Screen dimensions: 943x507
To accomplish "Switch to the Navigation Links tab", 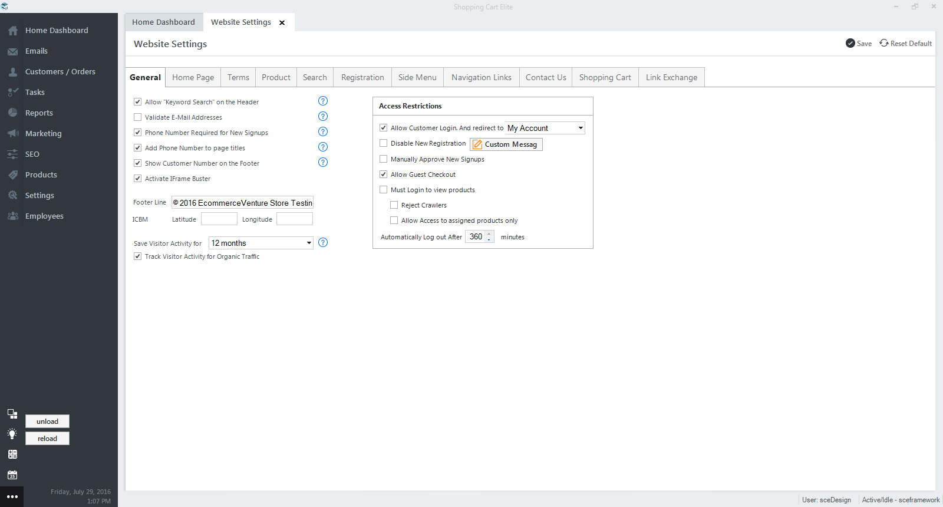I will [x=482, y=77].
